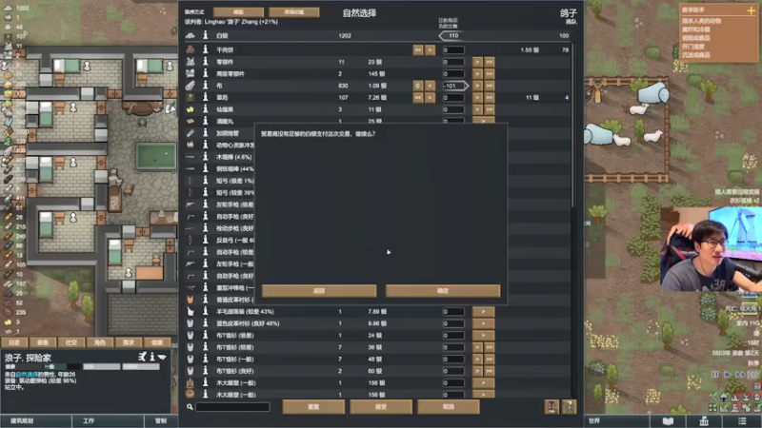Click the 接受 button to accept trade
Viewport: 762px width, 428px height.
click(381, 407)
